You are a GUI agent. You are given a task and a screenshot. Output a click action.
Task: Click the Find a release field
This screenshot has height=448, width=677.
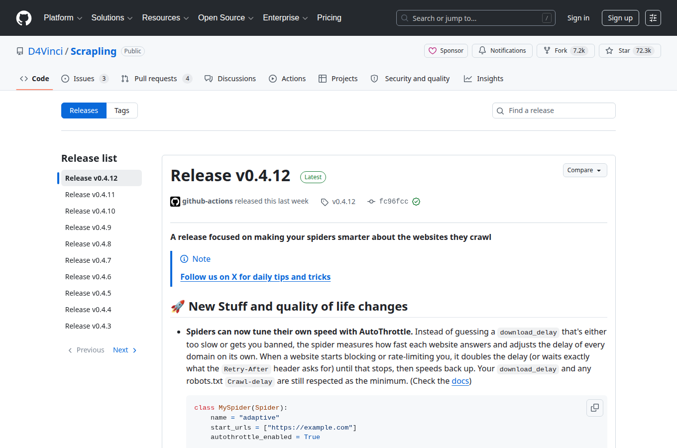coord(554,111)
